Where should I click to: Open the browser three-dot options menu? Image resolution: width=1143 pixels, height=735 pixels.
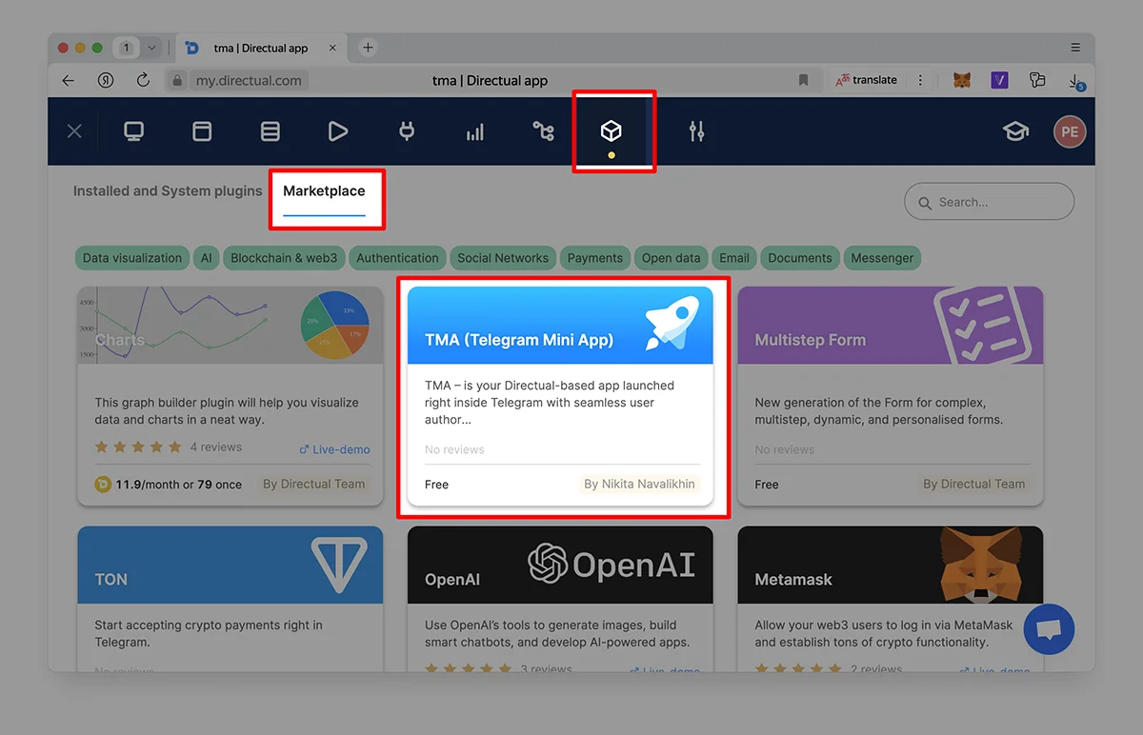pos(920,80)
